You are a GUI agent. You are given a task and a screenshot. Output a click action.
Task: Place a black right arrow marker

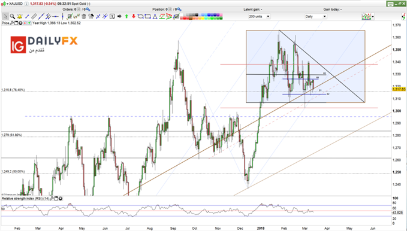click(x=119, y=16)
